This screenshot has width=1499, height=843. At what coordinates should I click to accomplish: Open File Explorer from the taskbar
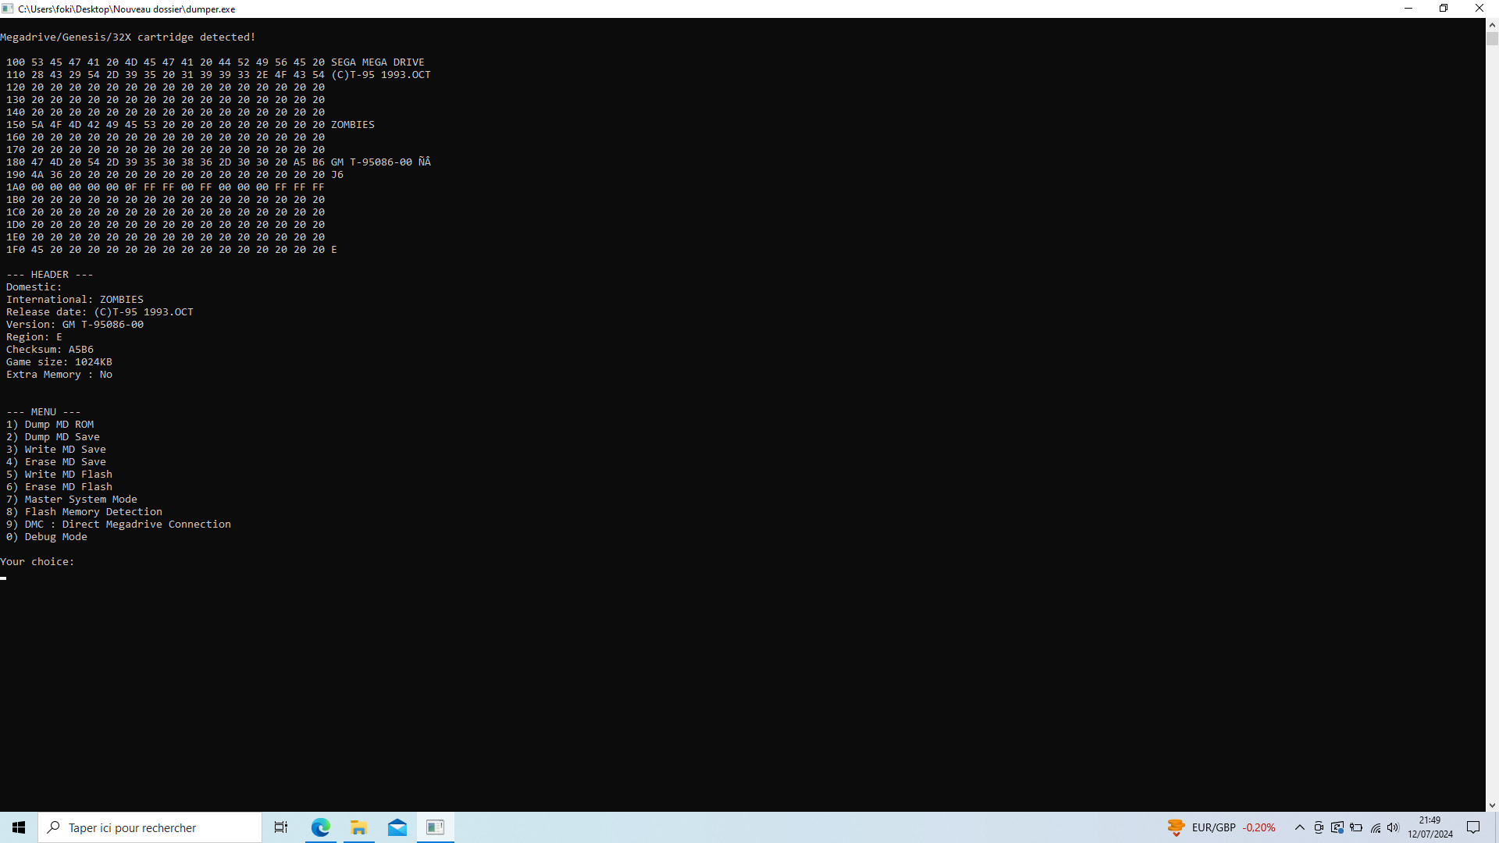[x=359, y=827]
